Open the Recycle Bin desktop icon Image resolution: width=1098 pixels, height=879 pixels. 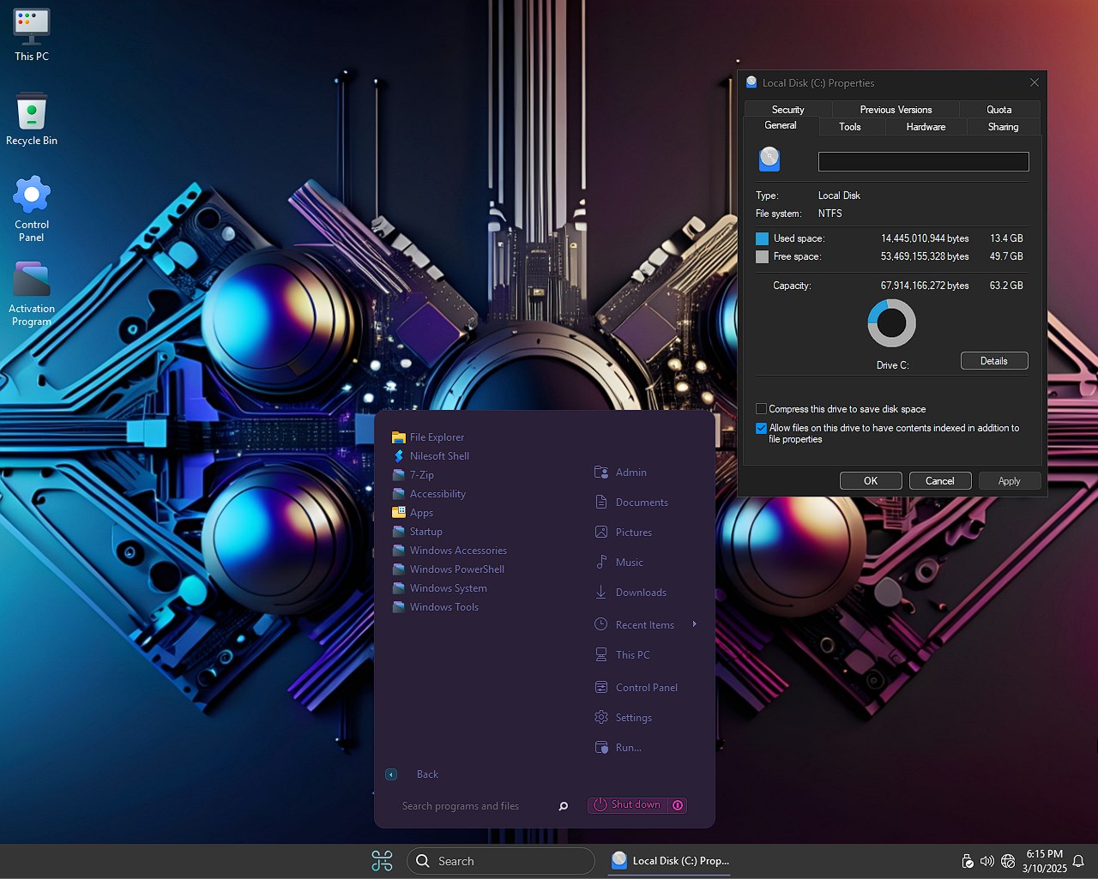(32, 119)
